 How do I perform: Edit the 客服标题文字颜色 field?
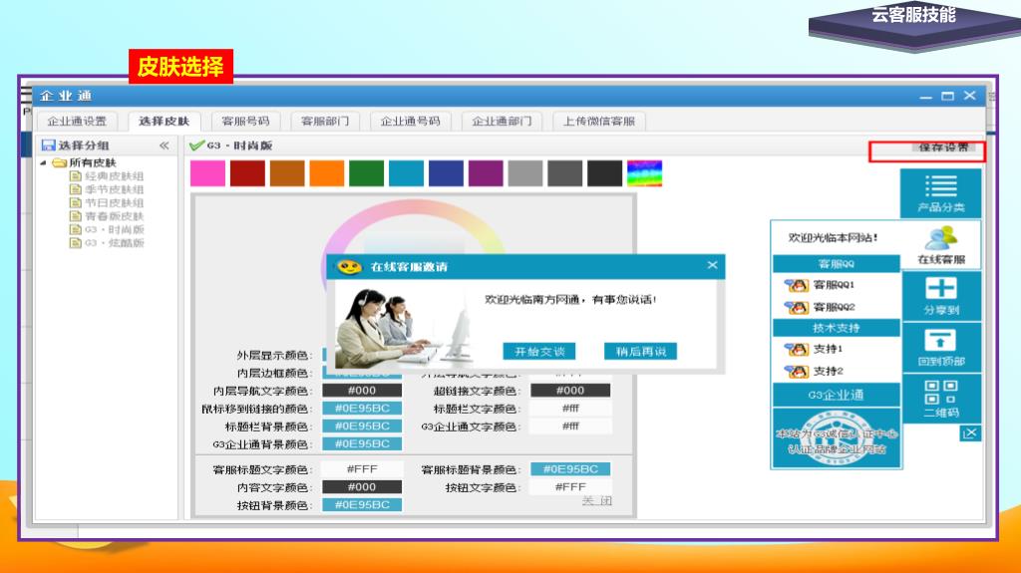click(x=362, y=468)
